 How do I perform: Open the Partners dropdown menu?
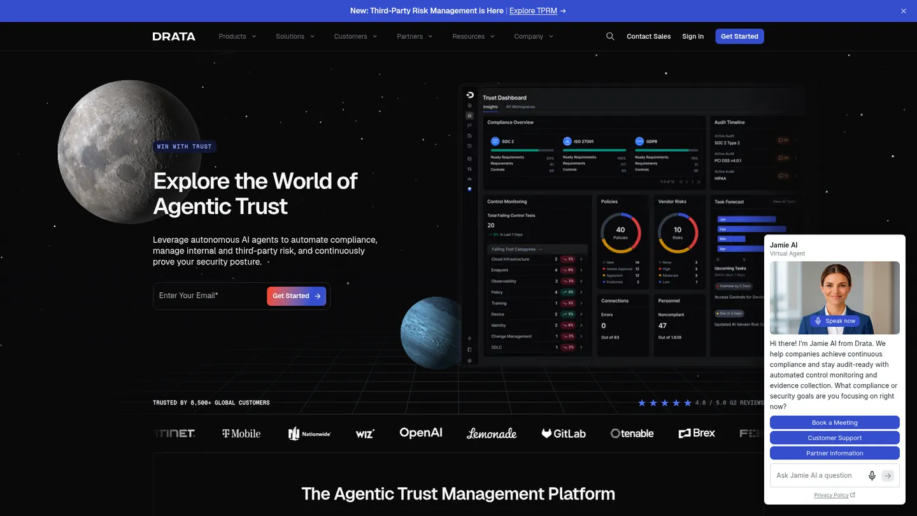pyautogui.click(x=415, y=36)
